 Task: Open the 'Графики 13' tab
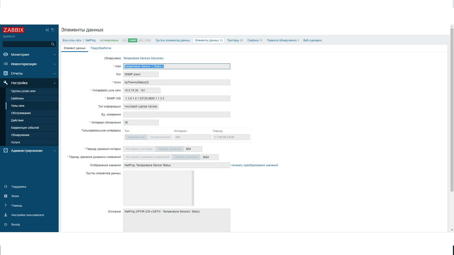pyautogui.click(x=255, y=40)
